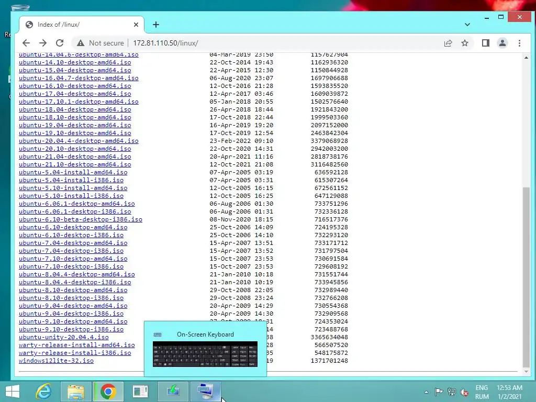This screenshot has width=536, height=402.
Task: Open the tab search dropdown chevron
Action: coord(467,25)
